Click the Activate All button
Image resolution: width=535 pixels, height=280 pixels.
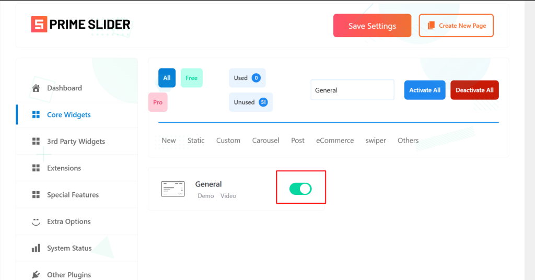[425, 90]
